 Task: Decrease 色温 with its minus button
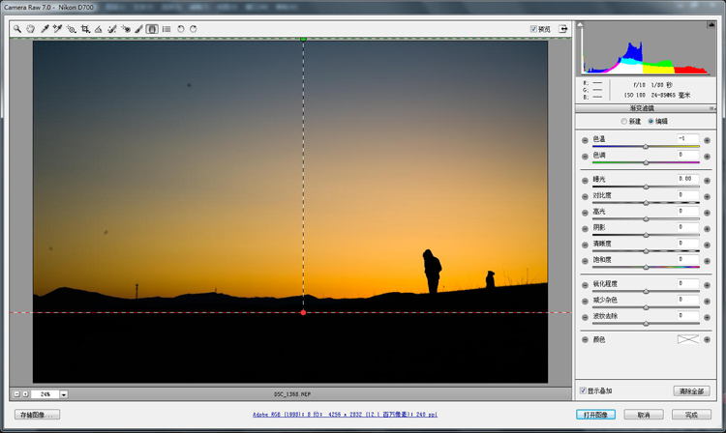585,140
